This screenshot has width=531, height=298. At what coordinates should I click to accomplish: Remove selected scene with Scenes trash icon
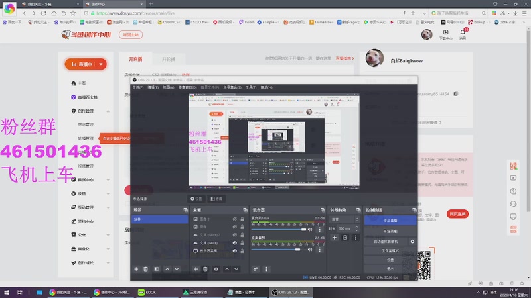[145, 269]
